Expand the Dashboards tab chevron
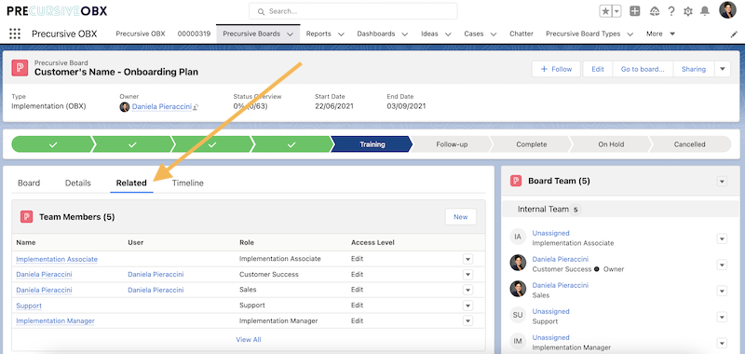This screenshot has height=354, width=745. click(x=405, y=34)
